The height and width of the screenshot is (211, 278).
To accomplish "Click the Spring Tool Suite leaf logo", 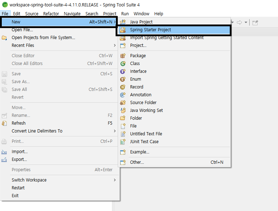I will tap(5, 5).
